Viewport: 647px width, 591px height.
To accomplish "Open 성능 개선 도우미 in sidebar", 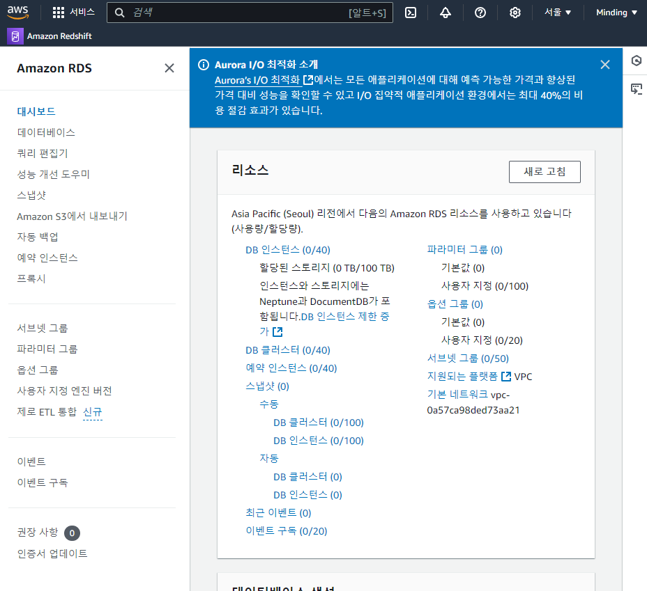I will click(x=53, y=174).
